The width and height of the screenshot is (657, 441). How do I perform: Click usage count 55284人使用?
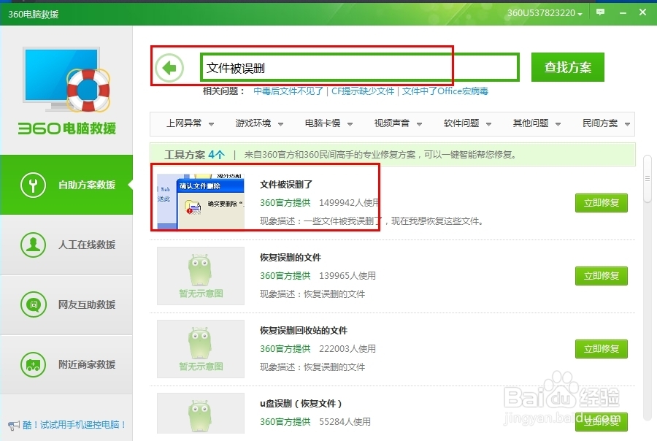tap(345, 422)
